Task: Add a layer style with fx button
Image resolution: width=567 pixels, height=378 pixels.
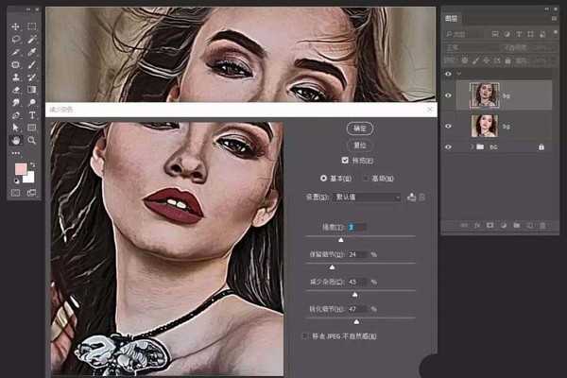Action: [x=477, y=225]
